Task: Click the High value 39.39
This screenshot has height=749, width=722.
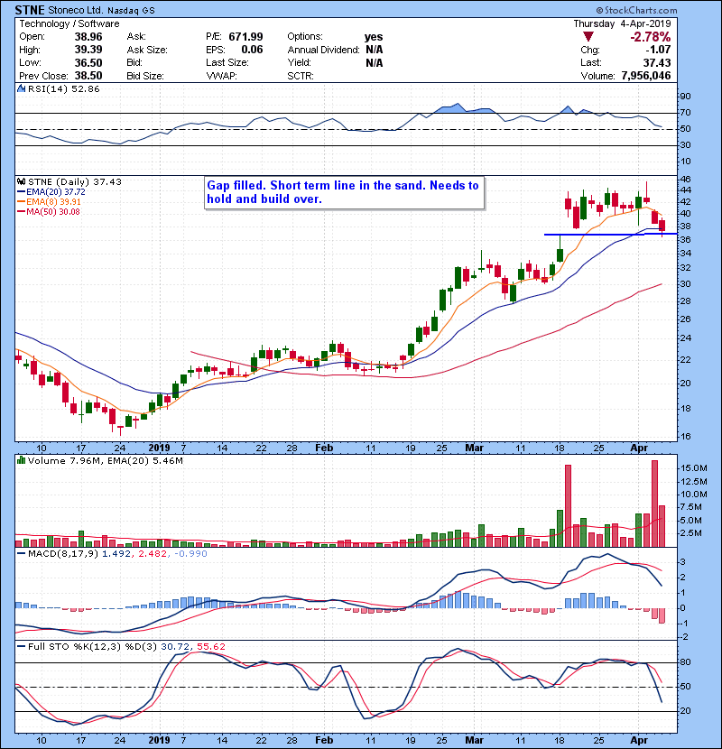Action: (88, 50)
